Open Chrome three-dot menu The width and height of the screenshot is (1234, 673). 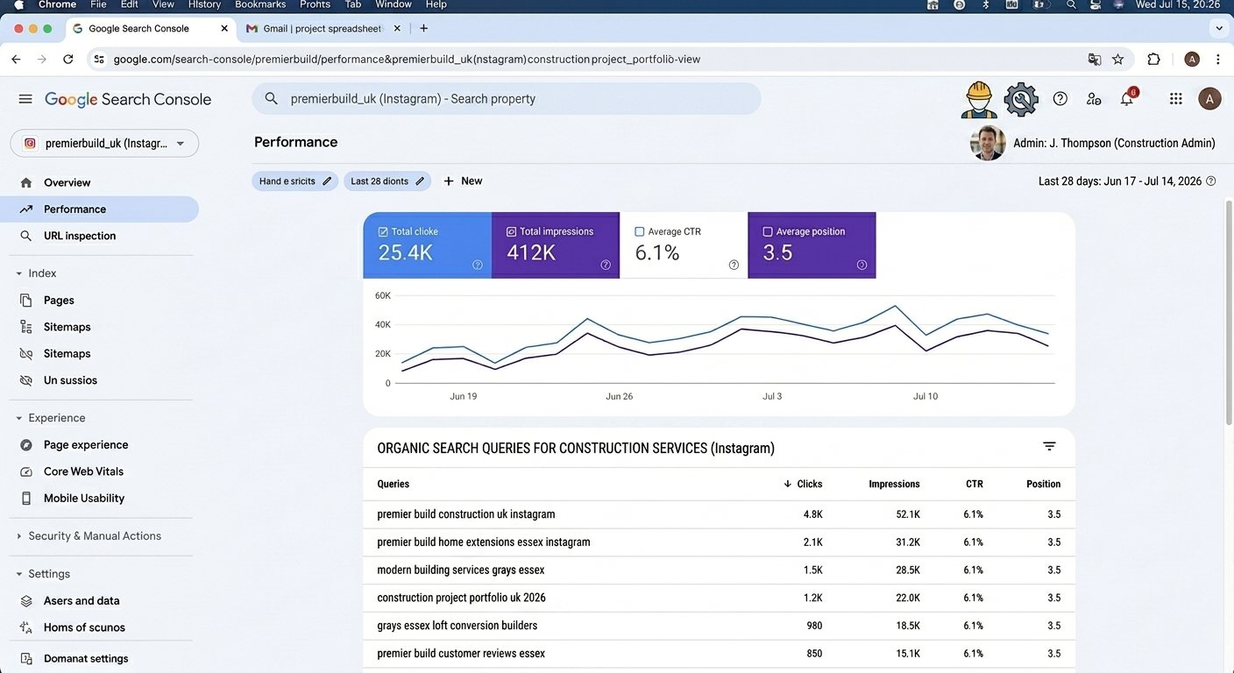pos(1218,60)
